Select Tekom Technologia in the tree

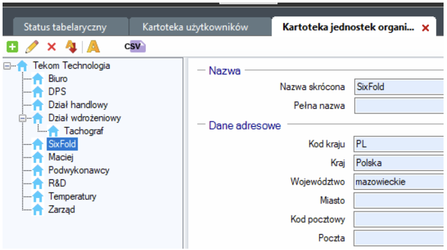point(71,65)
